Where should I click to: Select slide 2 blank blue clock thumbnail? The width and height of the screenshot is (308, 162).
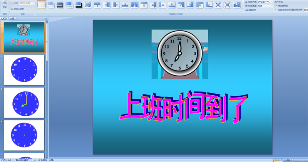tap(24, 70)
